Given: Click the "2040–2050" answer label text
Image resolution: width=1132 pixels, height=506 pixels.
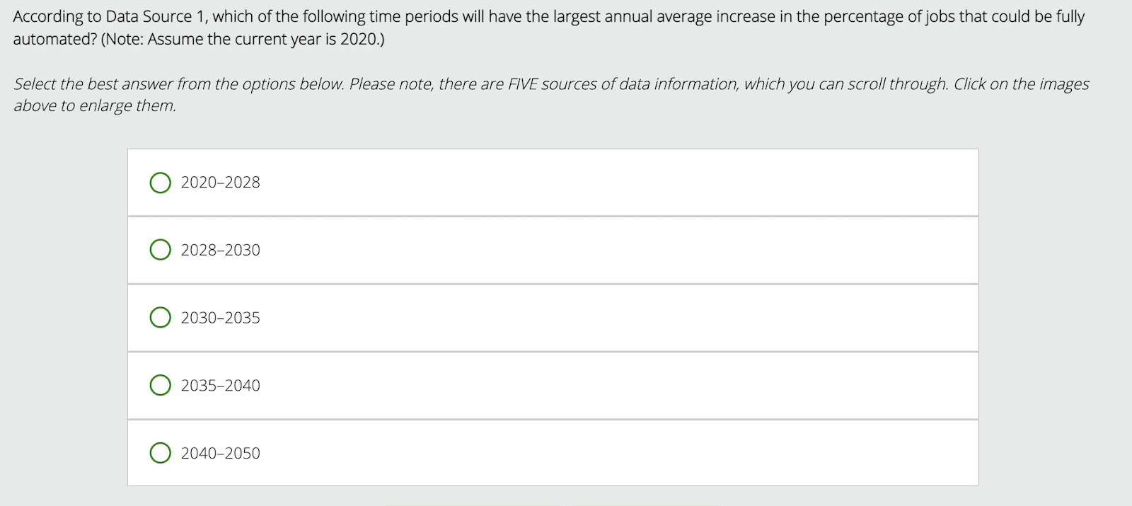Looking at the screenshot, I should pyautogui.click(x=220, y=453).
